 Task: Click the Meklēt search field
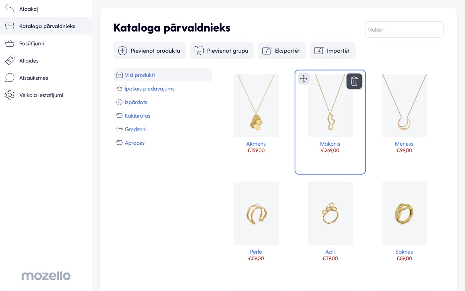click(404, 30)
